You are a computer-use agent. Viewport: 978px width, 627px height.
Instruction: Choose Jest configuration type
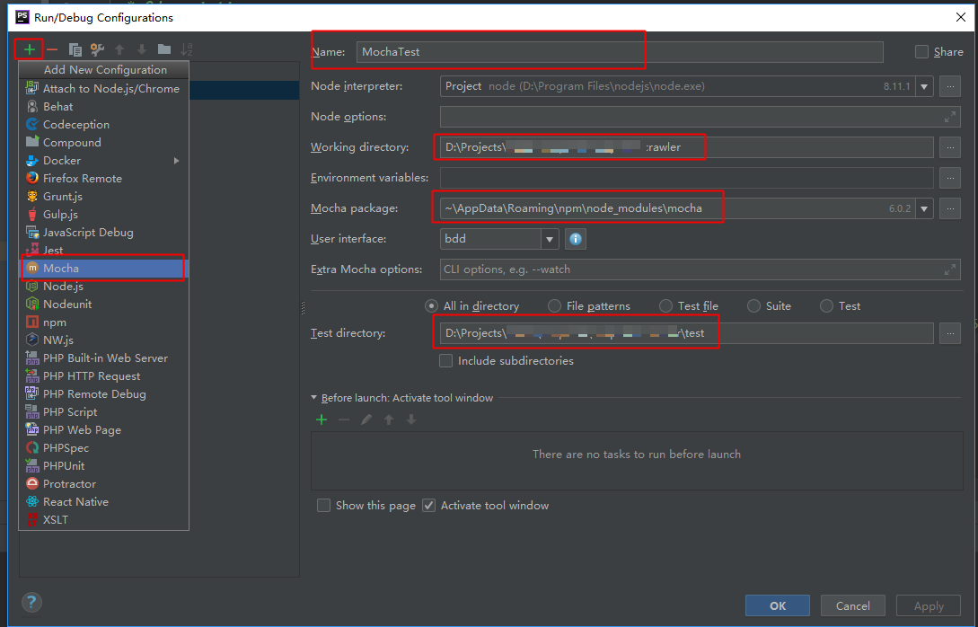click(x=103, y=251)
